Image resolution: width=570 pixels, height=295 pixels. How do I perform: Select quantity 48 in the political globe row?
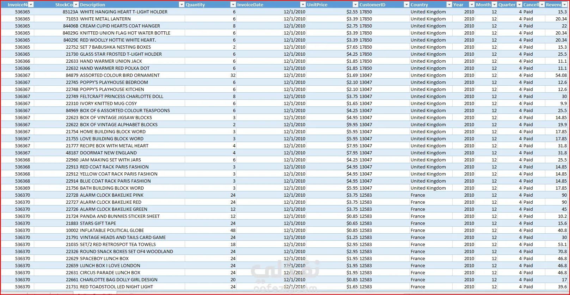click(210, 230)
